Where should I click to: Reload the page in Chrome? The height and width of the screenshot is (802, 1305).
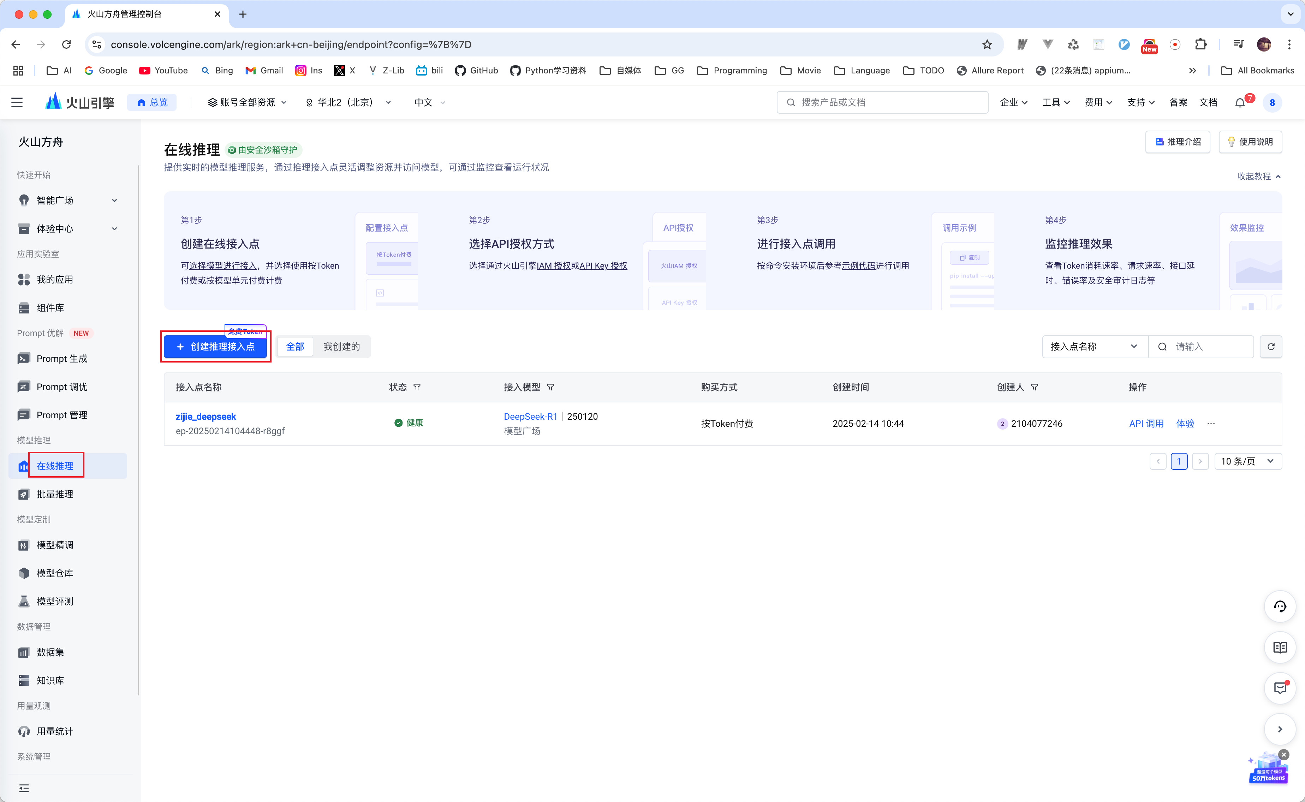66,44
